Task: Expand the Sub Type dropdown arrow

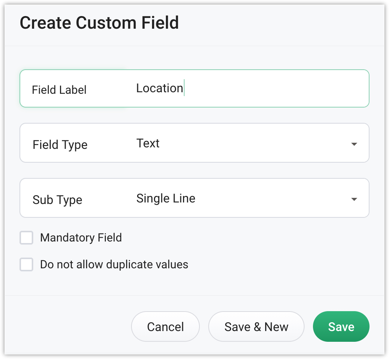Action: click(354, 199)
